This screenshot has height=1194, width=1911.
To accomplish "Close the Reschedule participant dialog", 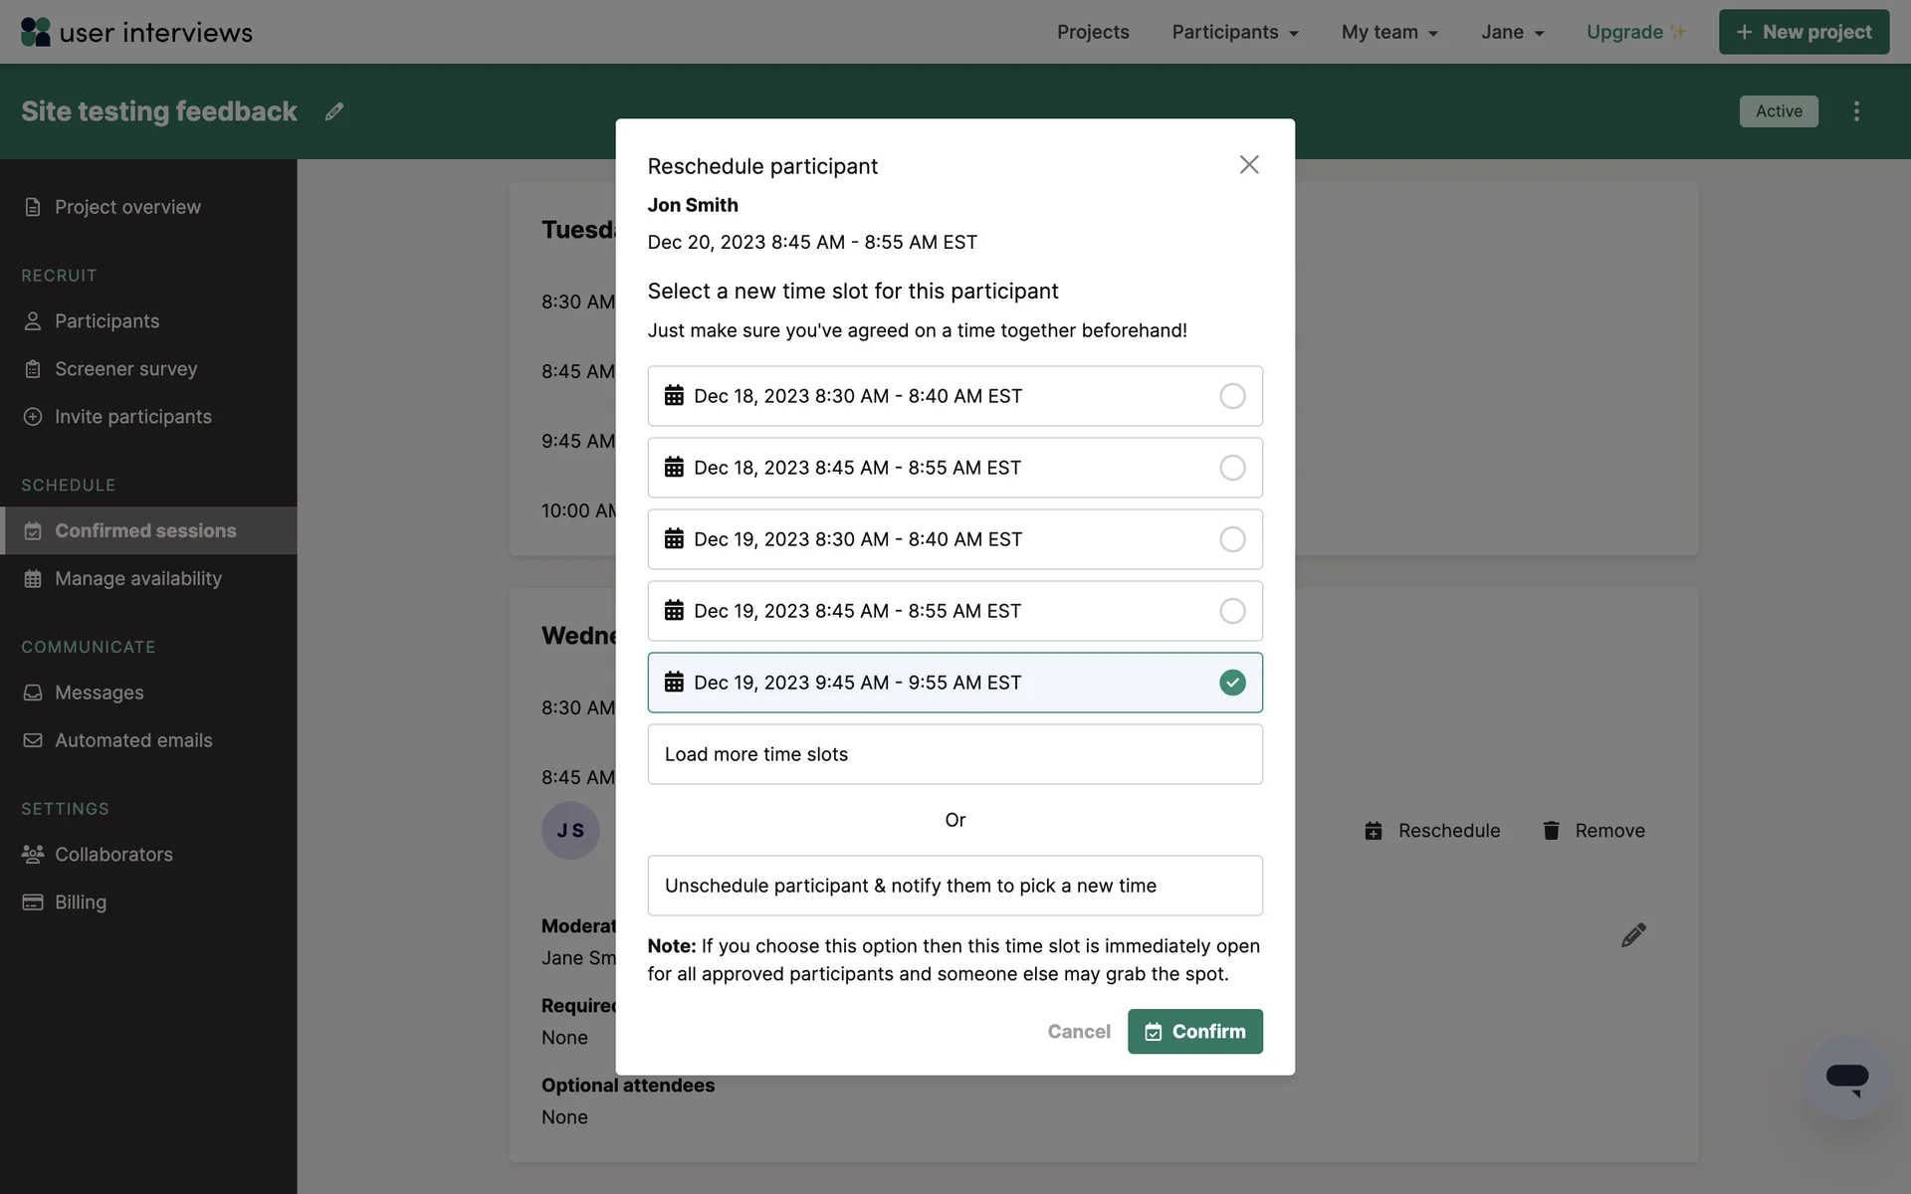I will (1249, 164).
